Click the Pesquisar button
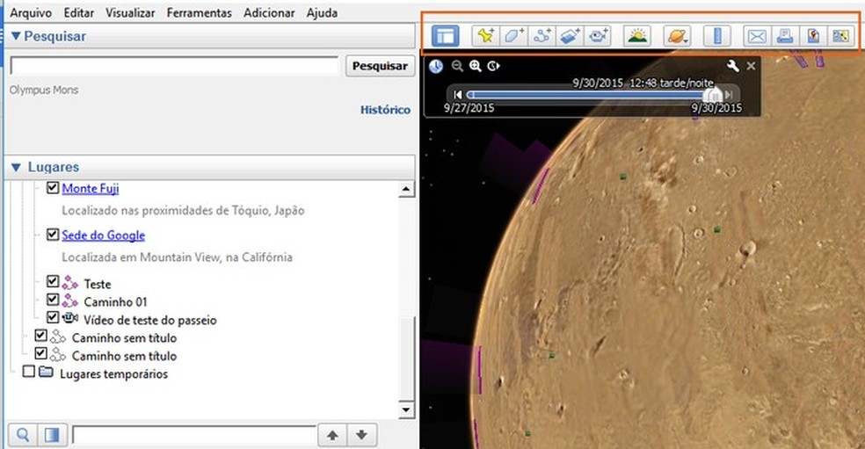 click(380, 66)
